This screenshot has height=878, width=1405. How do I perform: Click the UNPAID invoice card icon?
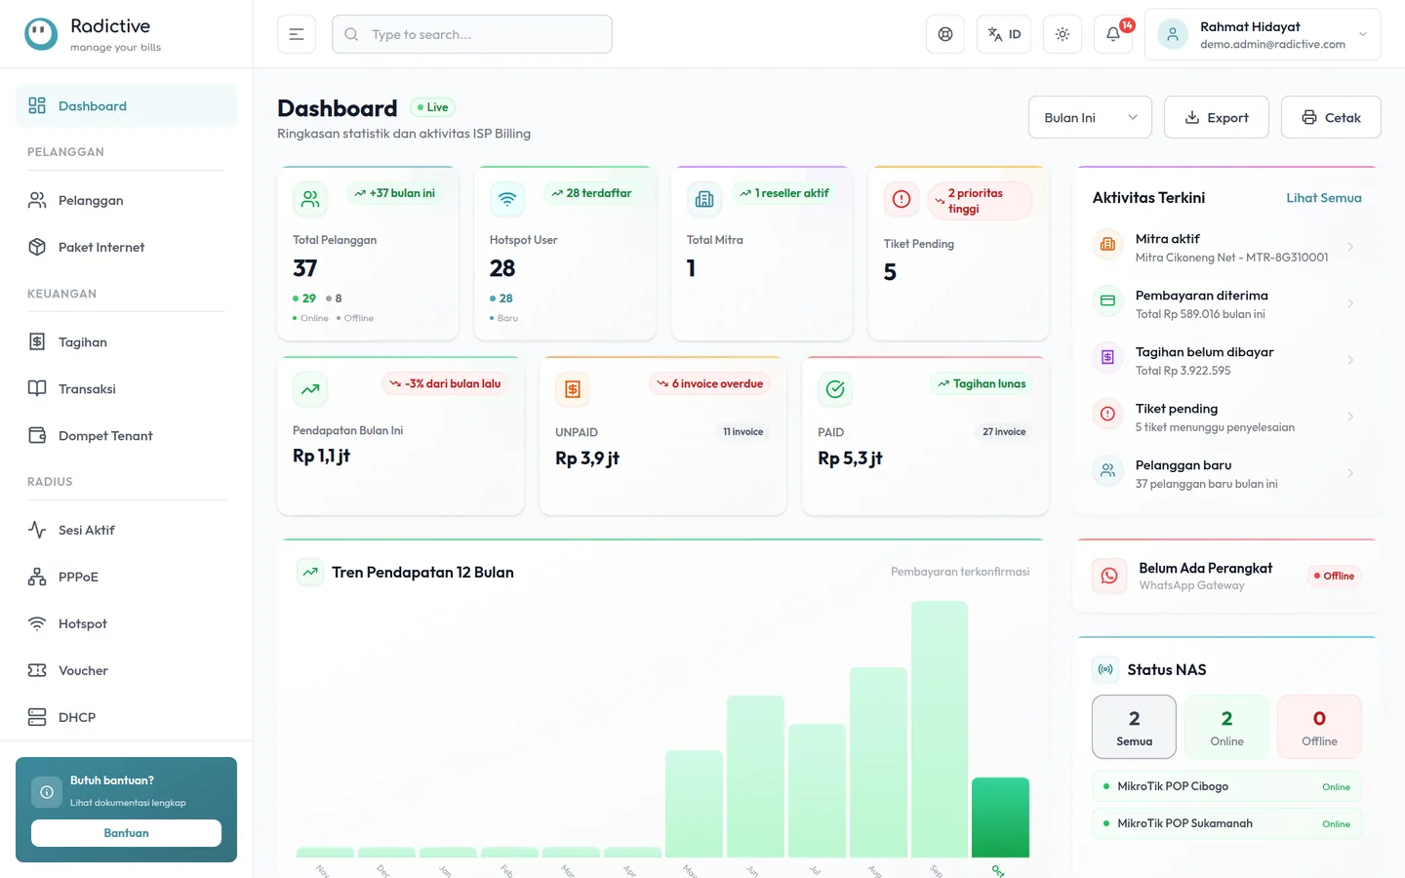573,389
